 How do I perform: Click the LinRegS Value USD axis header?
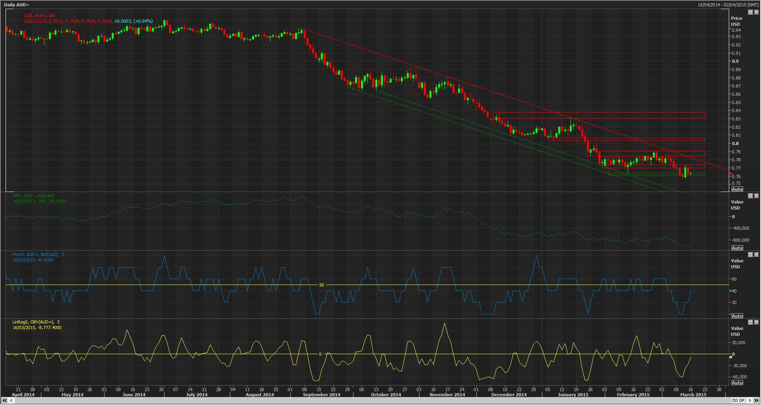[737, 331]
